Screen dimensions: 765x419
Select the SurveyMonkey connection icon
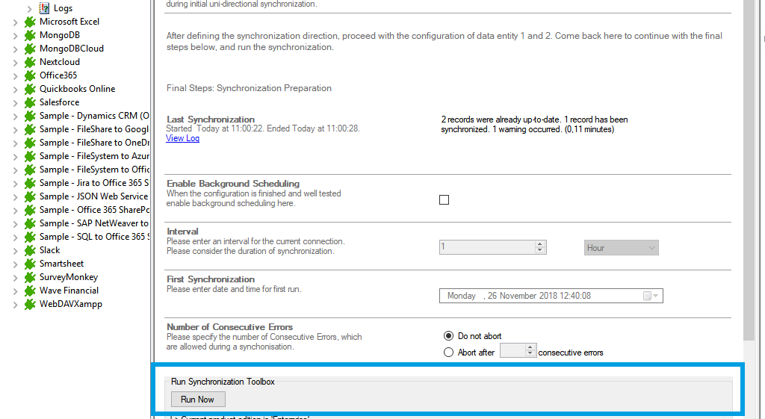click(30, 277)
